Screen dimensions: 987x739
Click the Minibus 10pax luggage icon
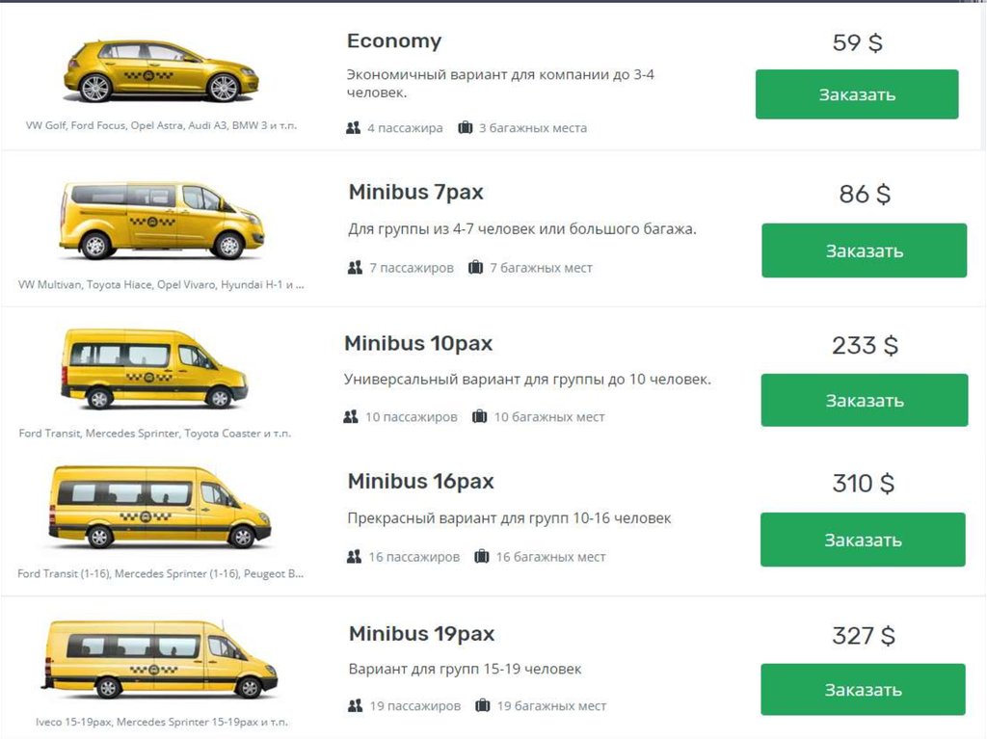[x=479, y=417]
